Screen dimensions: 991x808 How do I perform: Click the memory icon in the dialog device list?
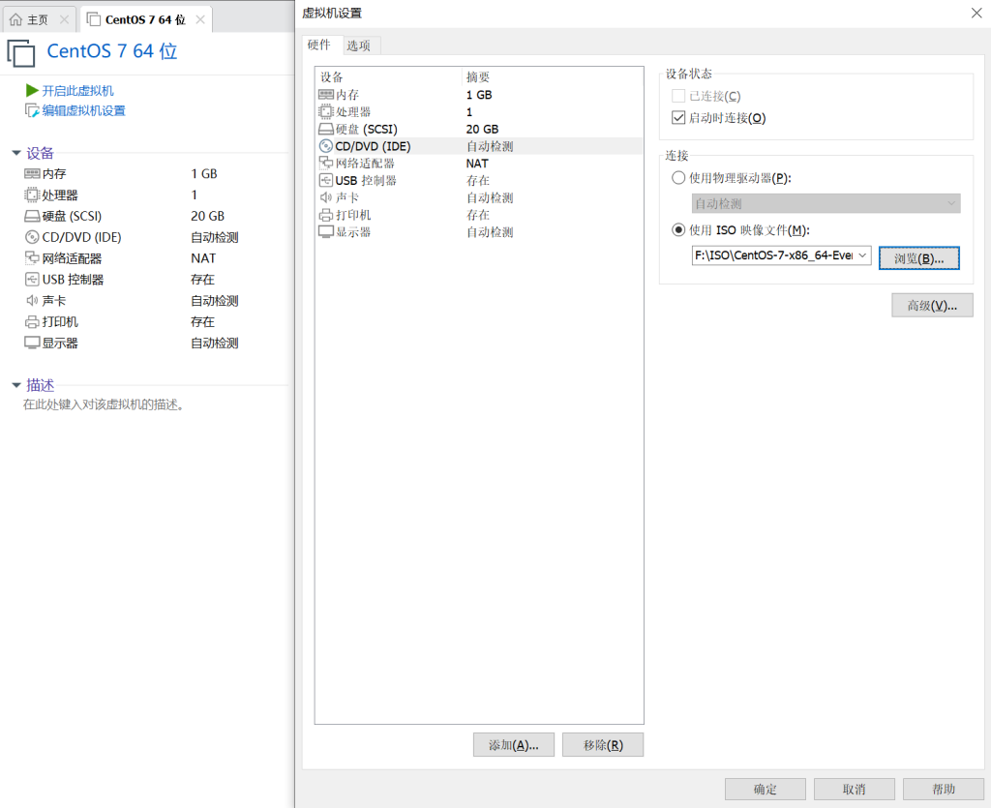[325, 95]
